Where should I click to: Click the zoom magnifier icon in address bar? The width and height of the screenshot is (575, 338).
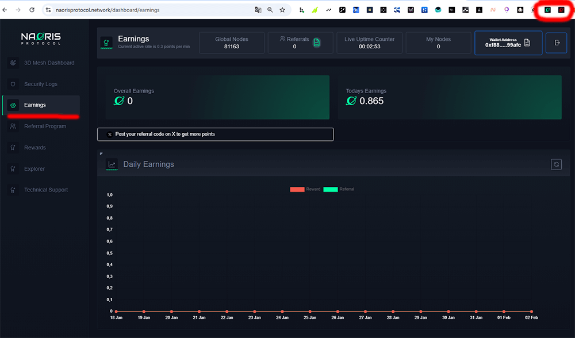coord(270,10)
